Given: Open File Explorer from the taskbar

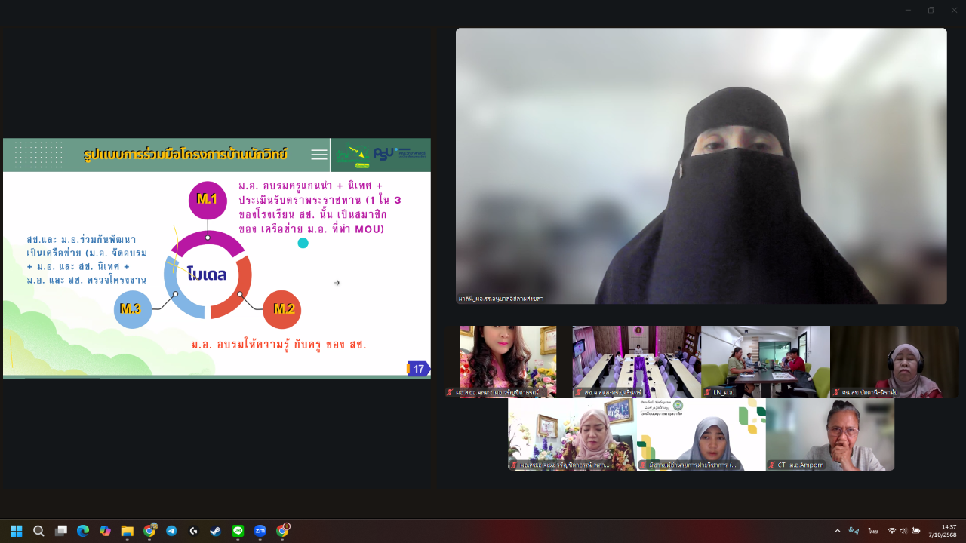Looking at the screenshot, I should tap(127, 531).
